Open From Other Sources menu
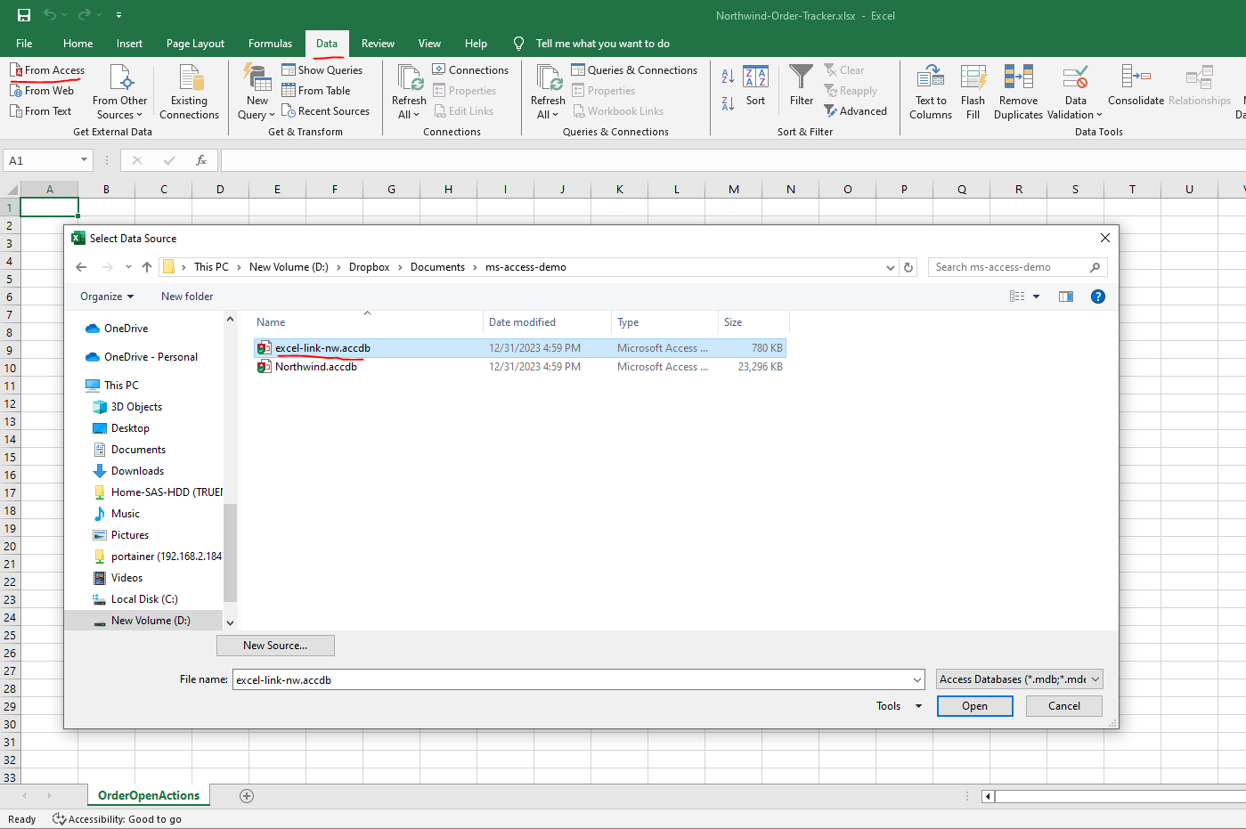The width and height of the screenshot is (1246, 829). point(120,91)
